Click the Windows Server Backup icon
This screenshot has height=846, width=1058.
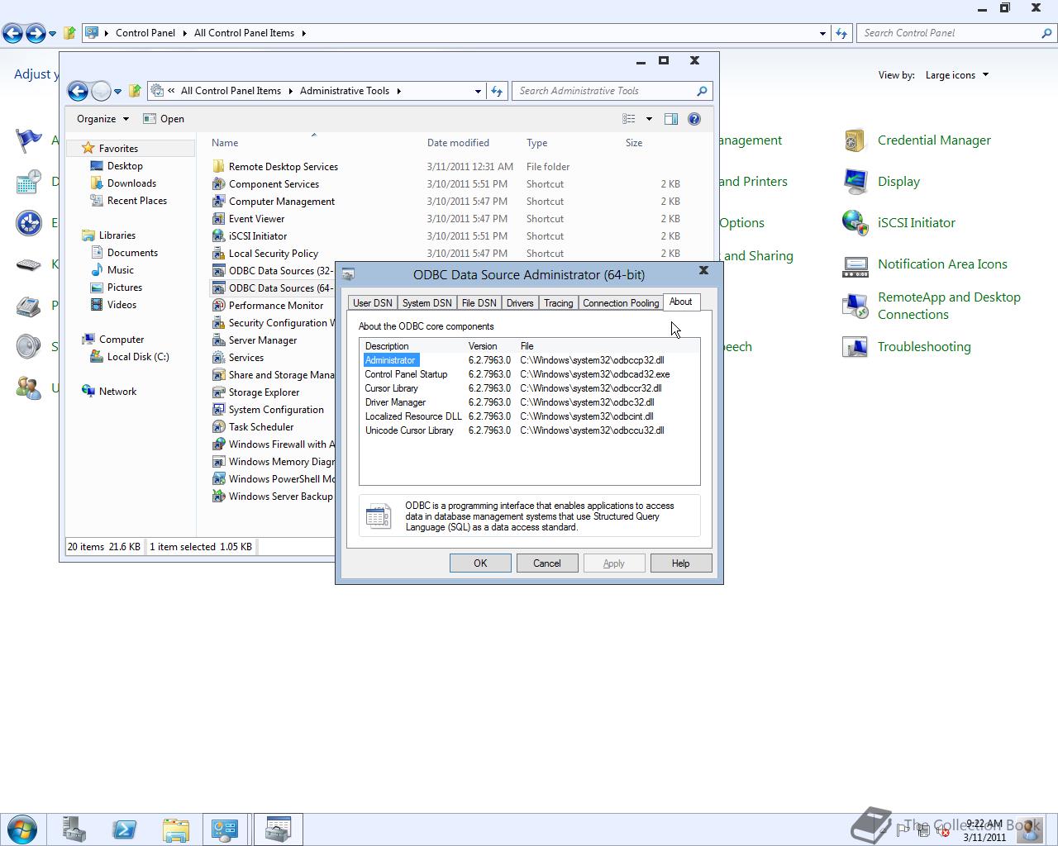point(218,497)
